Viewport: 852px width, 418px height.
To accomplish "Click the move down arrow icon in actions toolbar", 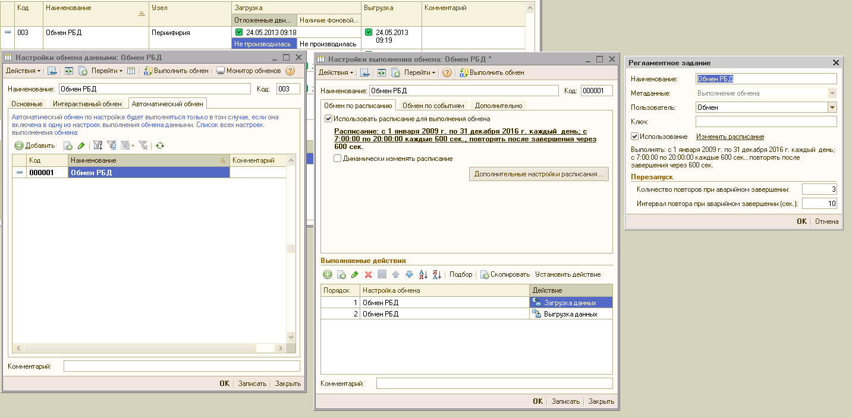I will click(409, 274).
